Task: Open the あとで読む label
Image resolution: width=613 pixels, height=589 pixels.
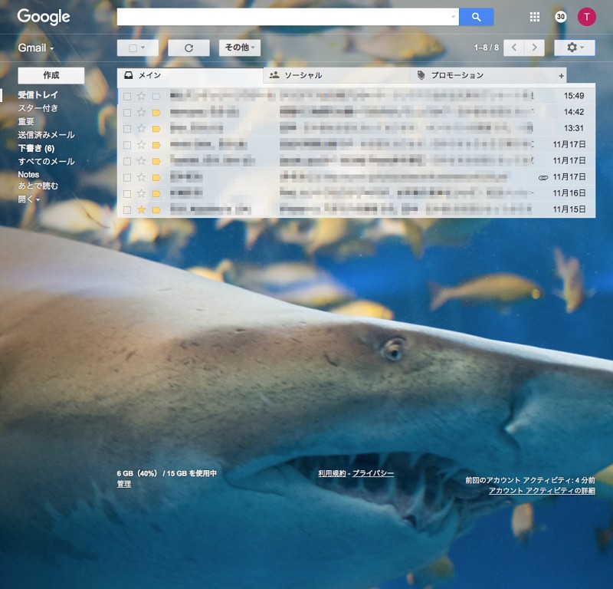Action: point(38,186)
